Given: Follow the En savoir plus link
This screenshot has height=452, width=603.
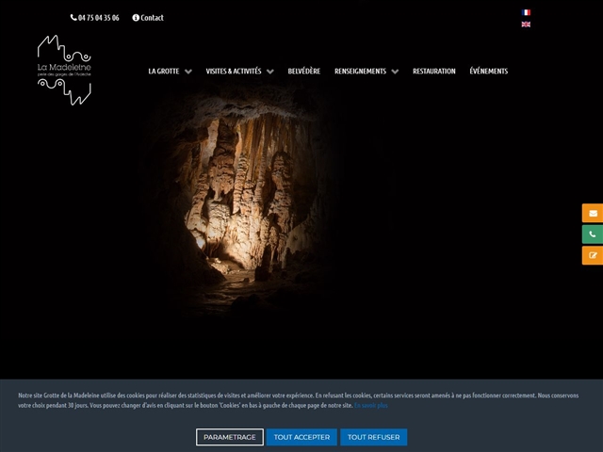Looking at the screenshot, I should (x=371, y=406).
